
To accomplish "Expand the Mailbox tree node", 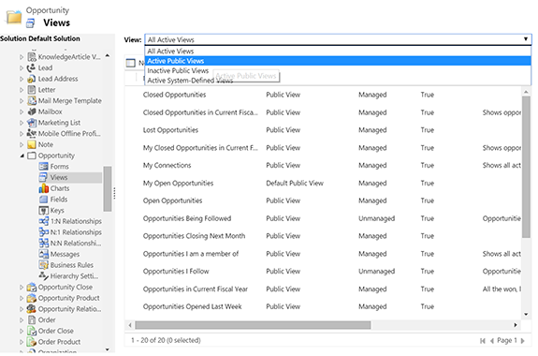I will (22, 111).
